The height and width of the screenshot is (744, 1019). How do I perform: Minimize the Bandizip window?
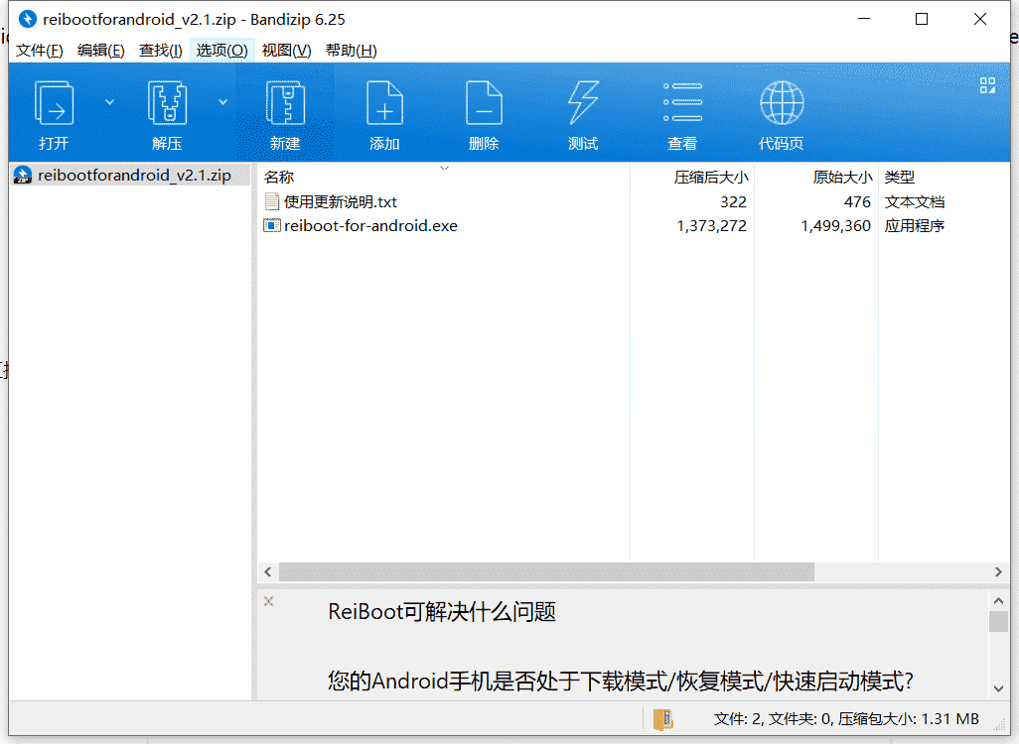(x=864, y=19)
